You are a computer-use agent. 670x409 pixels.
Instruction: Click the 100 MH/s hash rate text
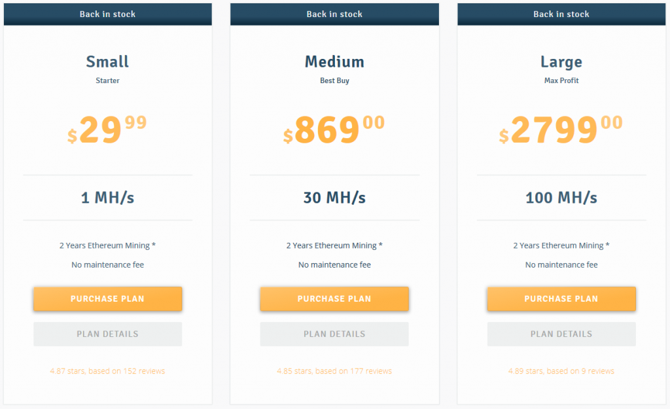pos(561,198)
